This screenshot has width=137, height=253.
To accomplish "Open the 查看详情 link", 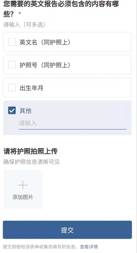I will (89, 246).
